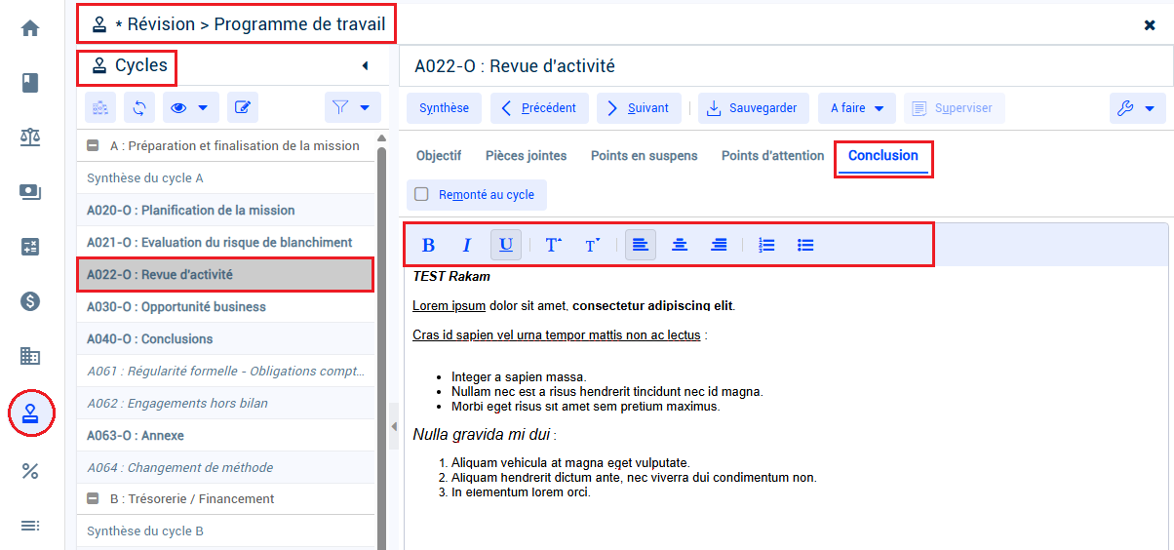Image resolution: width=1174 pixels, height=550 pixels.
Task: Click the Sauvegarder button
Action: coord(753,108)
